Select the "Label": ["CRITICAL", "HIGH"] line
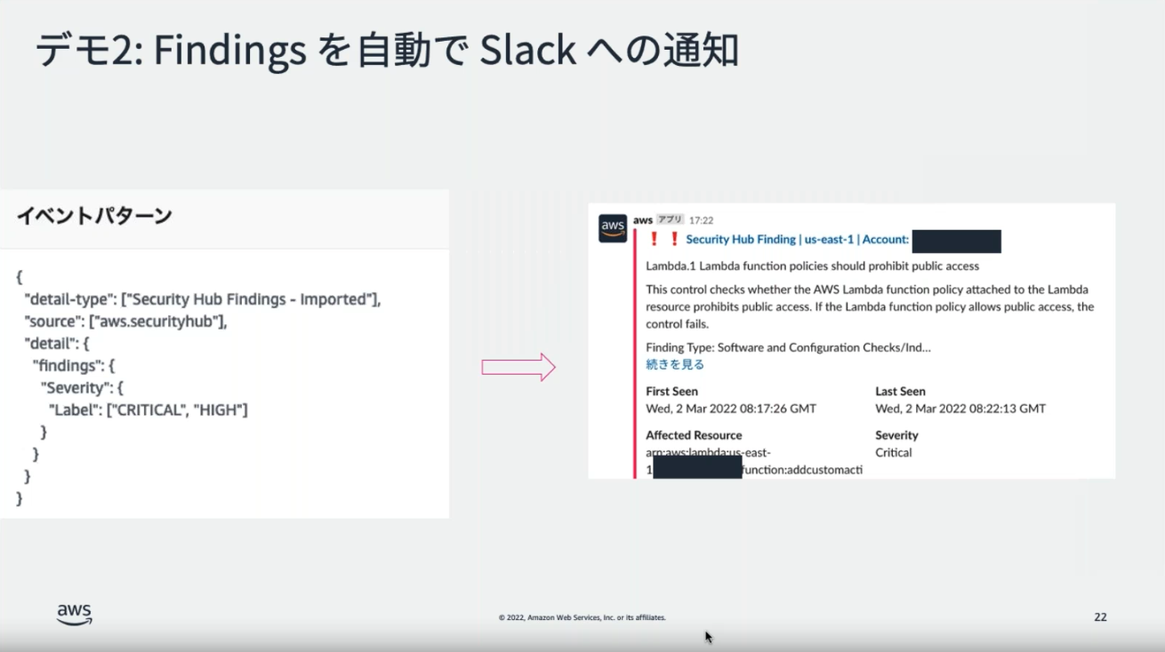 click(148, 409)
